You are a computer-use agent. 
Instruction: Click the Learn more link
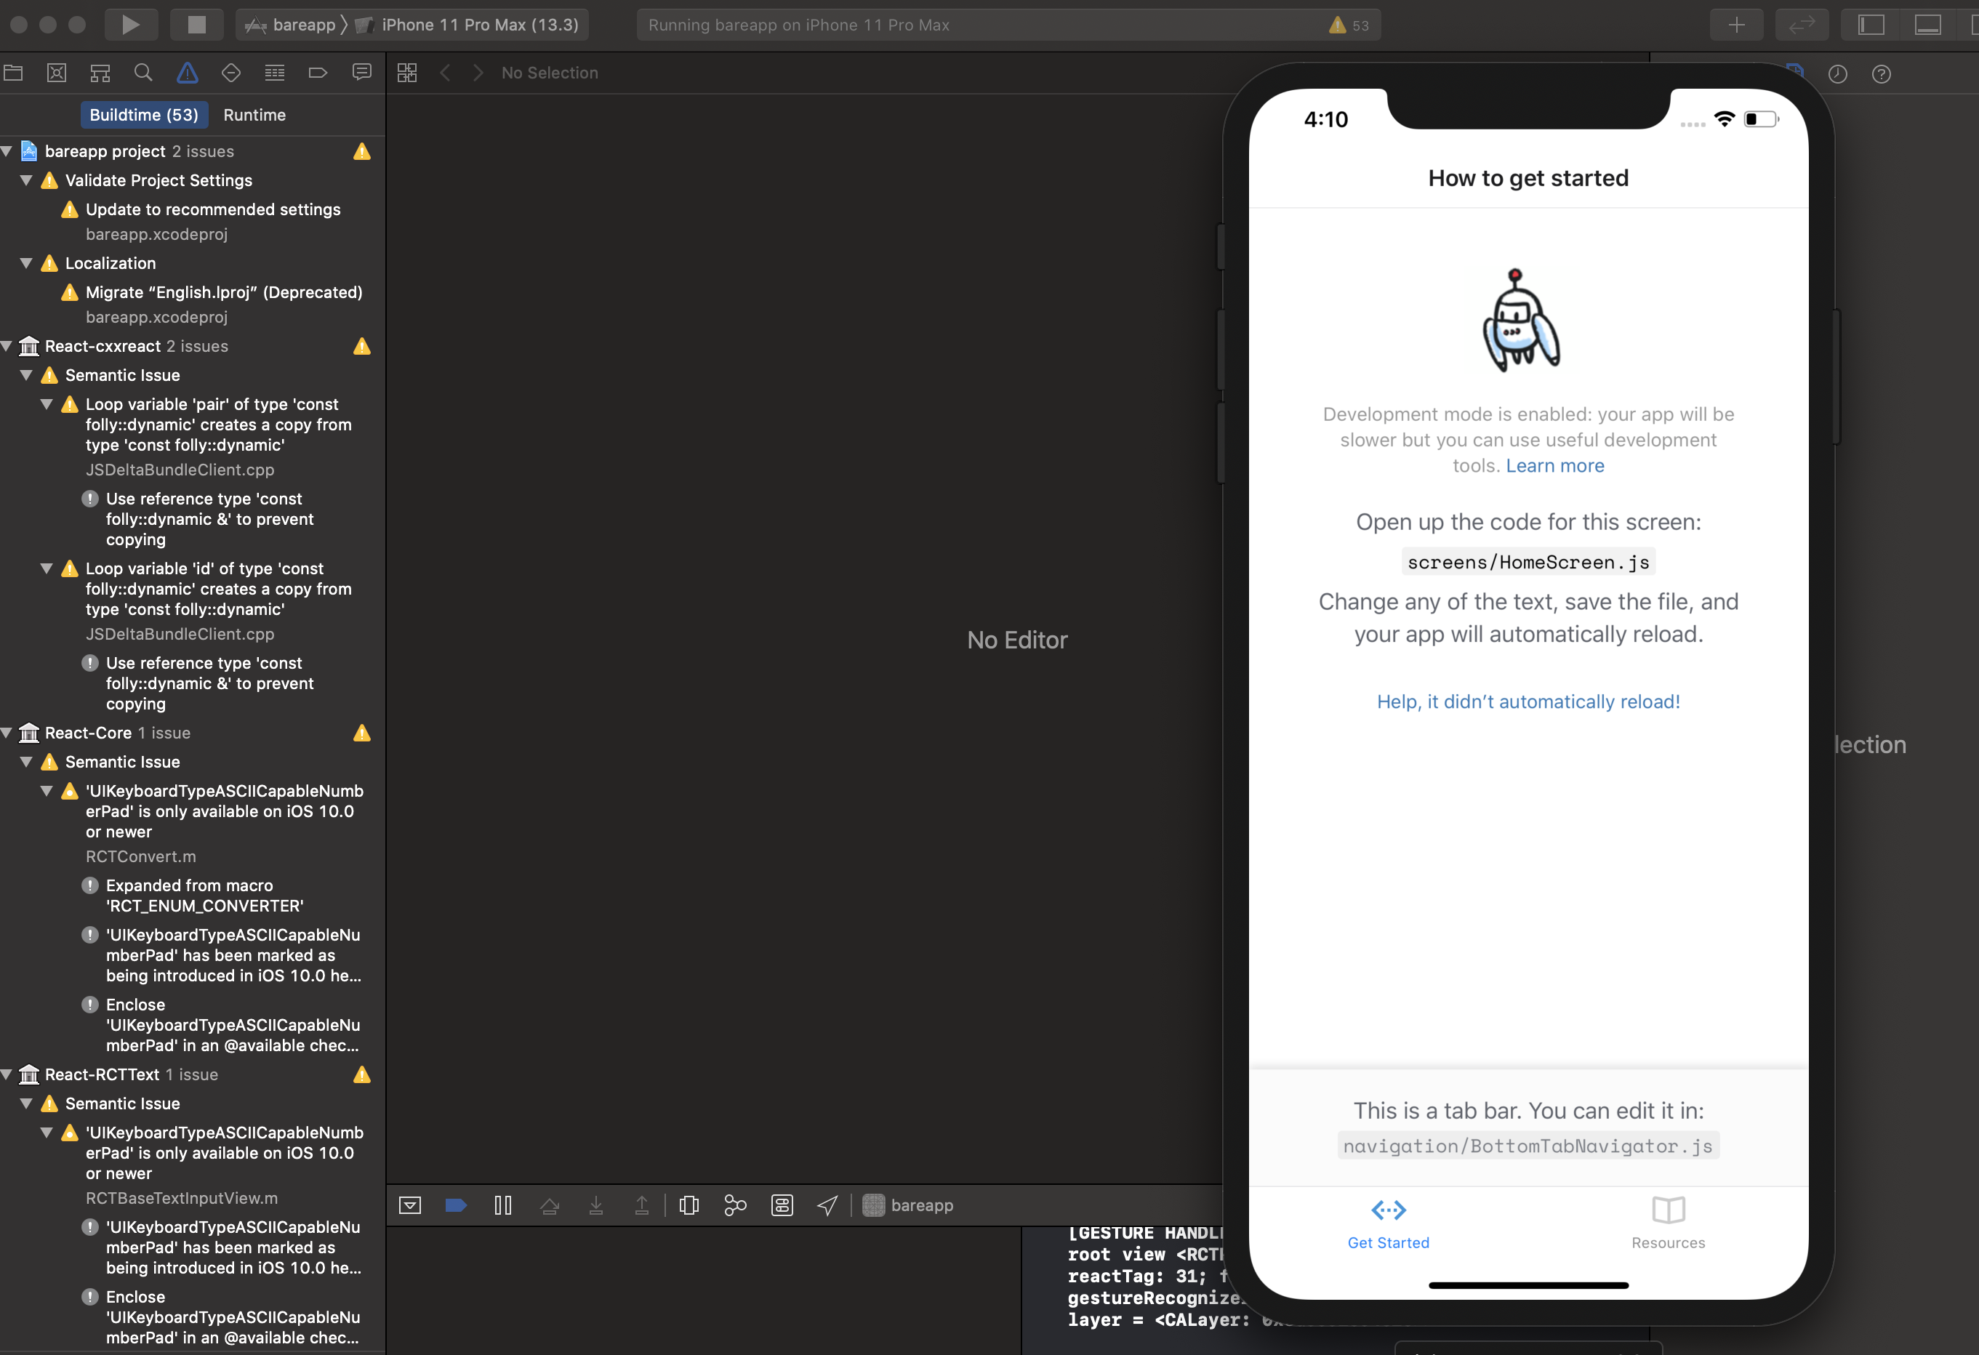click(1554, 466)
